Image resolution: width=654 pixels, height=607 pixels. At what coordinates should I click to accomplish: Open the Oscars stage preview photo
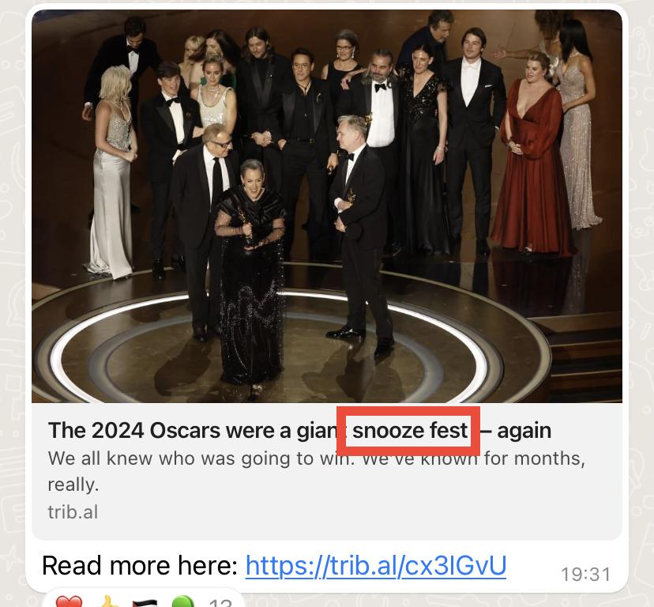coord(327,206)
